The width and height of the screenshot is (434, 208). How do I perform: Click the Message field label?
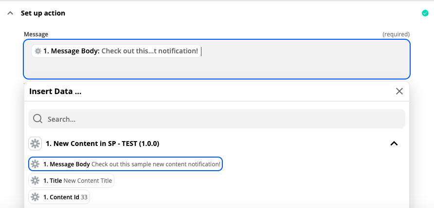pos(36,34)
